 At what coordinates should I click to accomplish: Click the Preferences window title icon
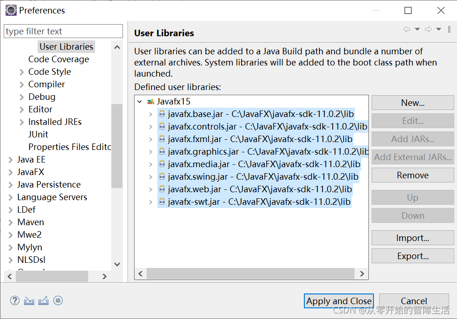11,10
